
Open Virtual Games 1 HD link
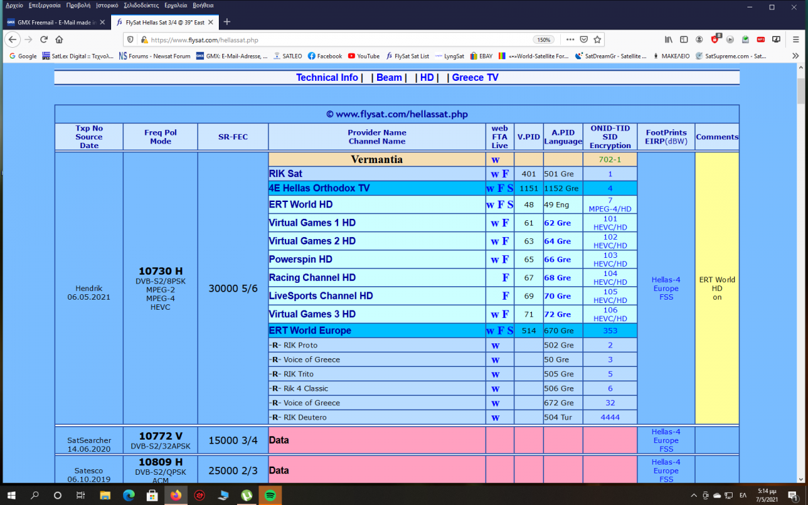(312, 223)
